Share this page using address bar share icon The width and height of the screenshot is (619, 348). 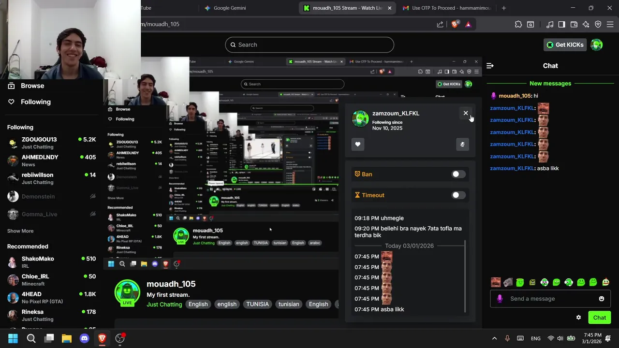pyautogui.click(x=440, y=24)
